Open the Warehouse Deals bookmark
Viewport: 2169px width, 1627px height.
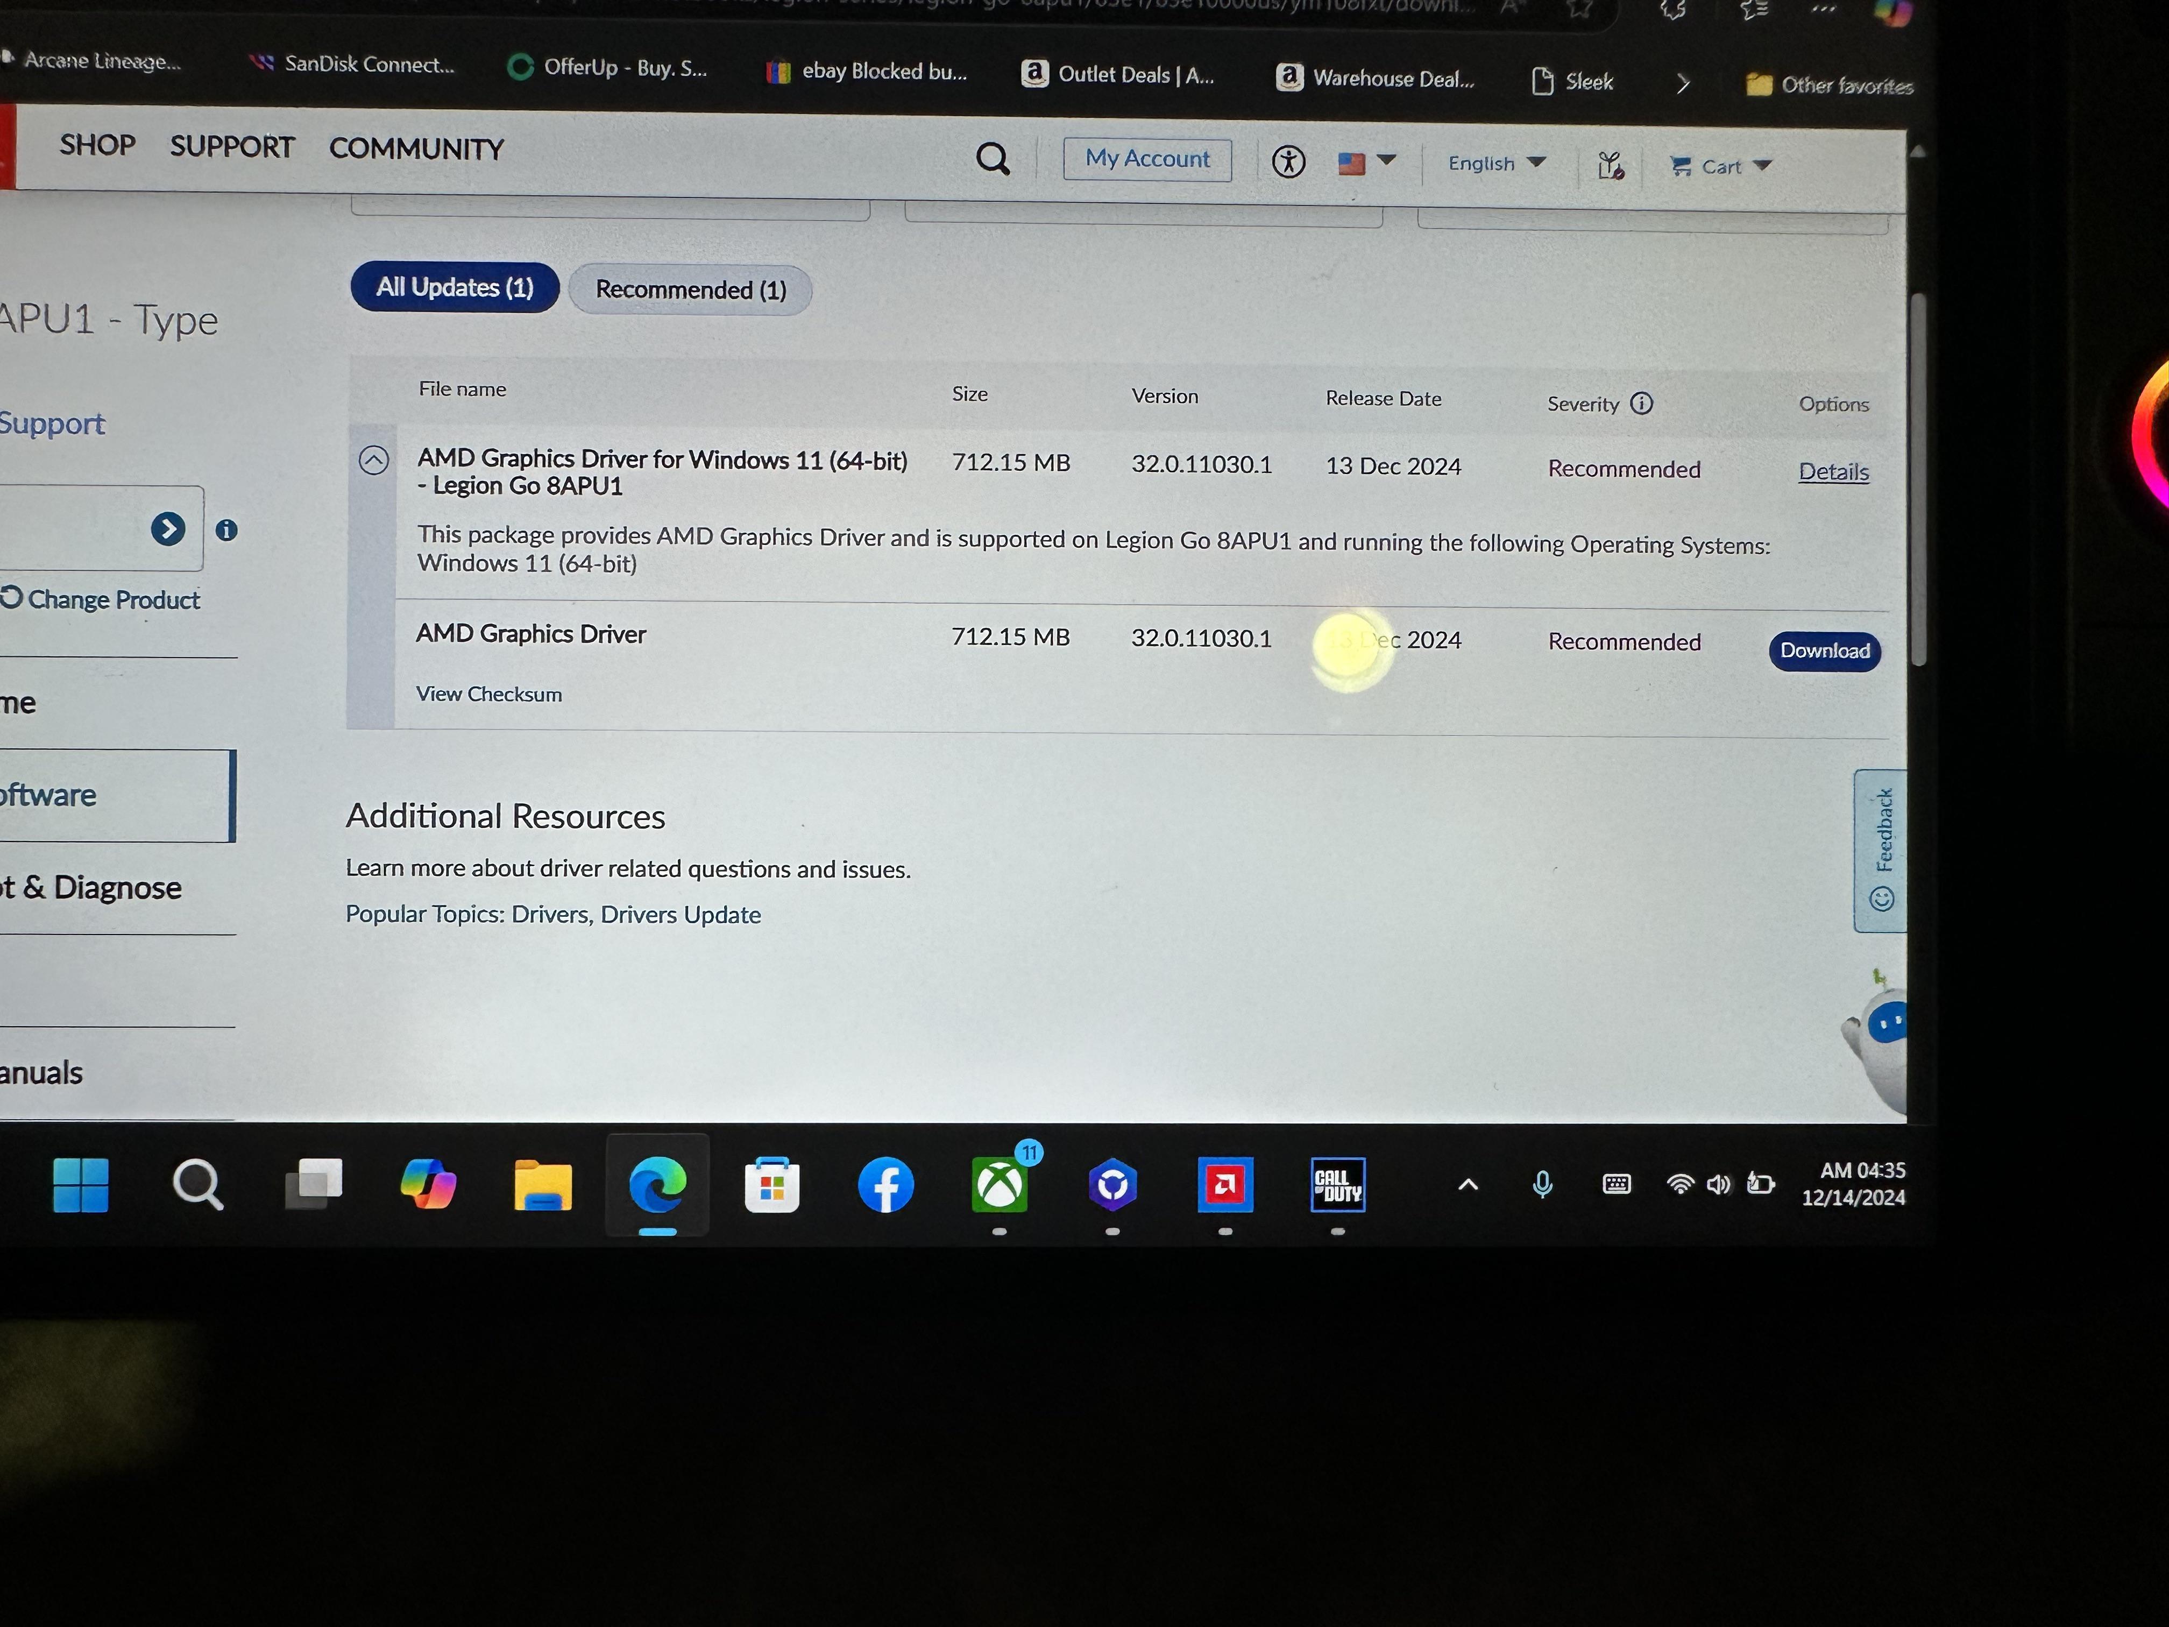pyautogui.click(x=1375, y=79)
